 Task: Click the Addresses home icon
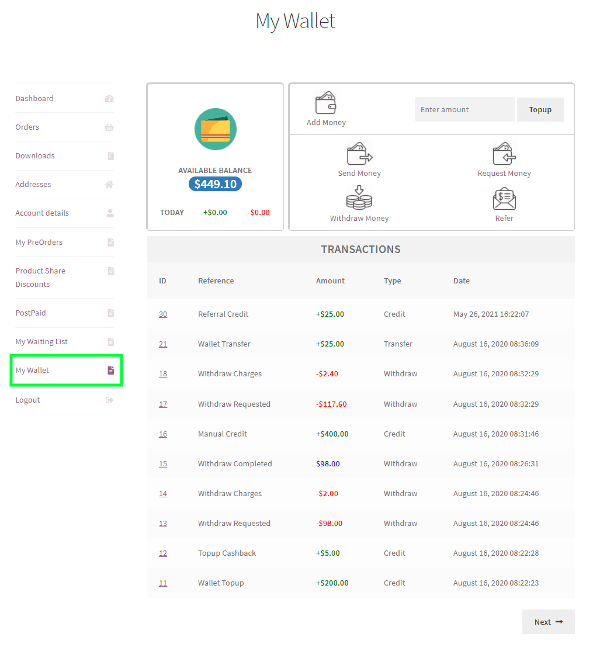[109, 184]
